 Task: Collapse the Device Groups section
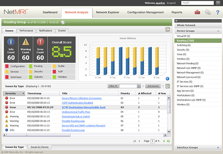[218, 30]
